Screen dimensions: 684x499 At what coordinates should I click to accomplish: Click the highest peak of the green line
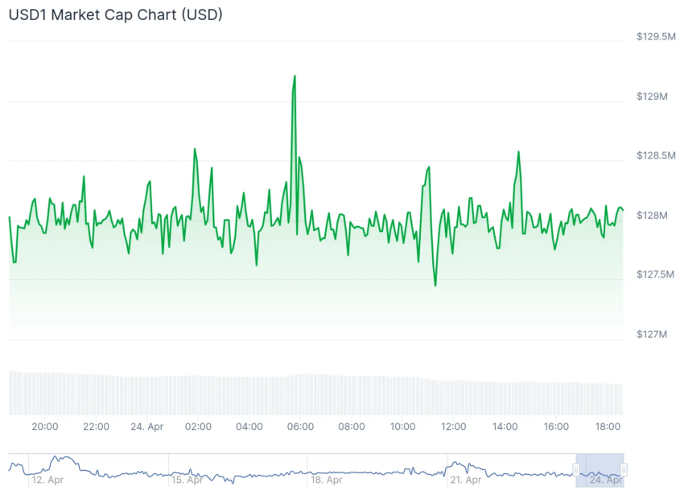[x=295, y=76]
